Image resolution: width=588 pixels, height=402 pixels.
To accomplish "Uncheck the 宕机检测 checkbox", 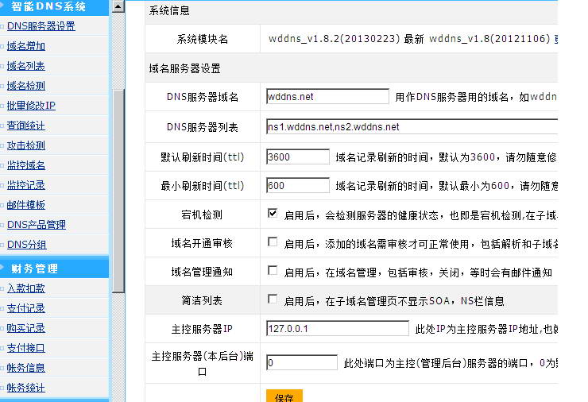I will click(x=273, y=213).
